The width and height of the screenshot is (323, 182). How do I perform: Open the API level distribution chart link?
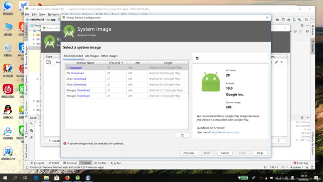click(223, 132)
